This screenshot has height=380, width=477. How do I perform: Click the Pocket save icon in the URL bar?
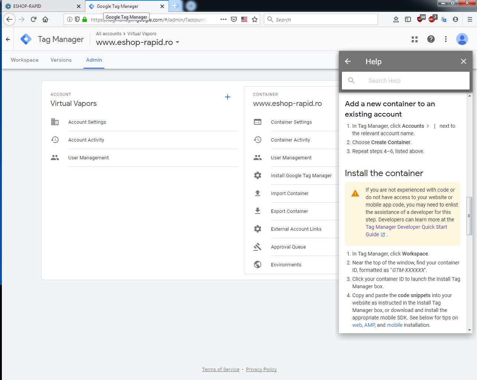click(x=234, y=19)
